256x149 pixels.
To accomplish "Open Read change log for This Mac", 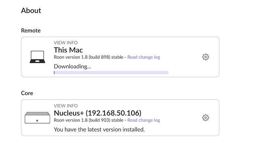I will (x=144, y=57).
